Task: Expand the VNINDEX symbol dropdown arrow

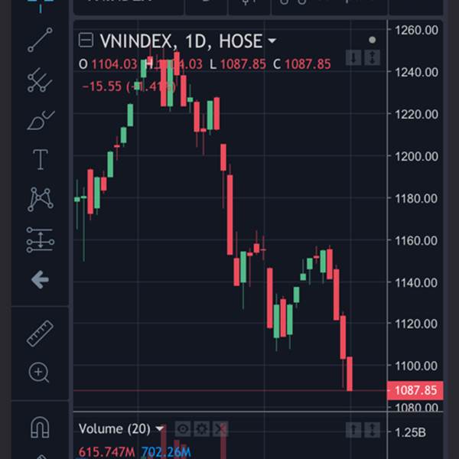Action: coord(272,41)
